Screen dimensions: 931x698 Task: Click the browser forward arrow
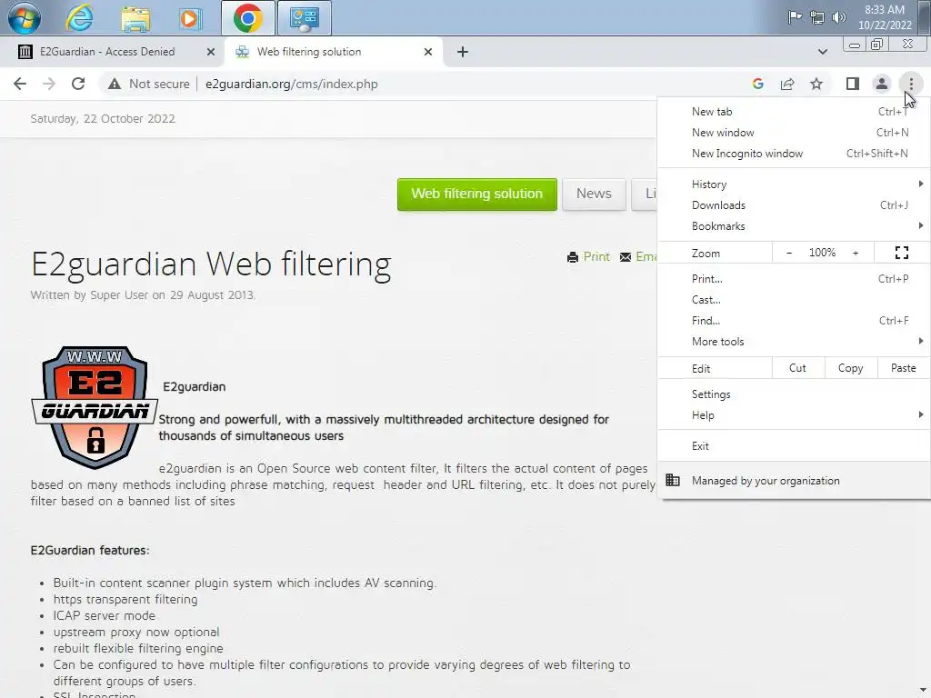(x=49, y=84)
